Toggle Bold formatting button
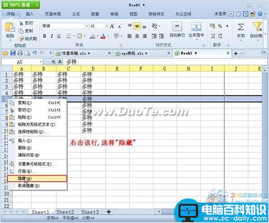269x223 pixels. 44,36
